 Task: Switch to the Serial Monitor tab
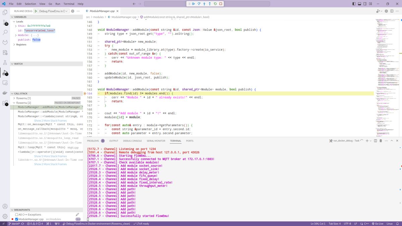(x=156, y=141)
